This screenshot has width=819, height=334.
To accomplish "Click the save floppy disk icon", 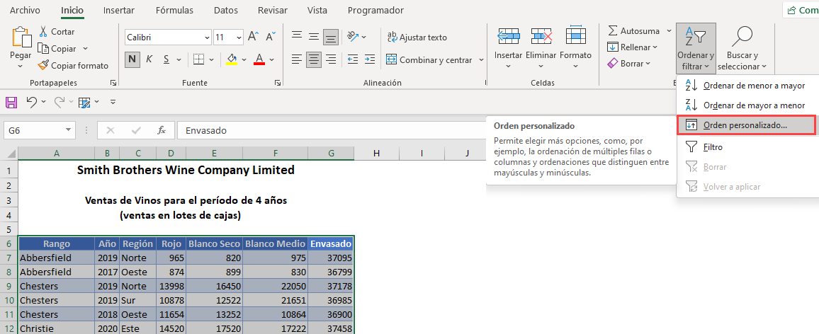I will tap(11, 103).
